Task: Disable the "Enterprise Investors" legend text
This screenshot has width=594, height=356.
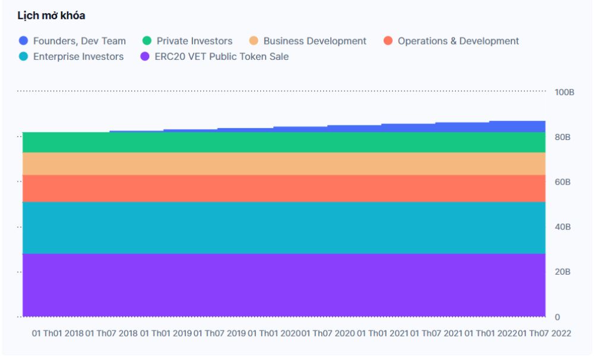Action: (x=78, y=57)
